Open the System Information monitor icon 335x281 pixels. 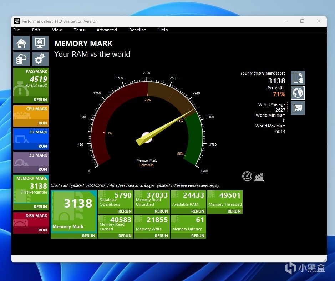click(40, 43)
